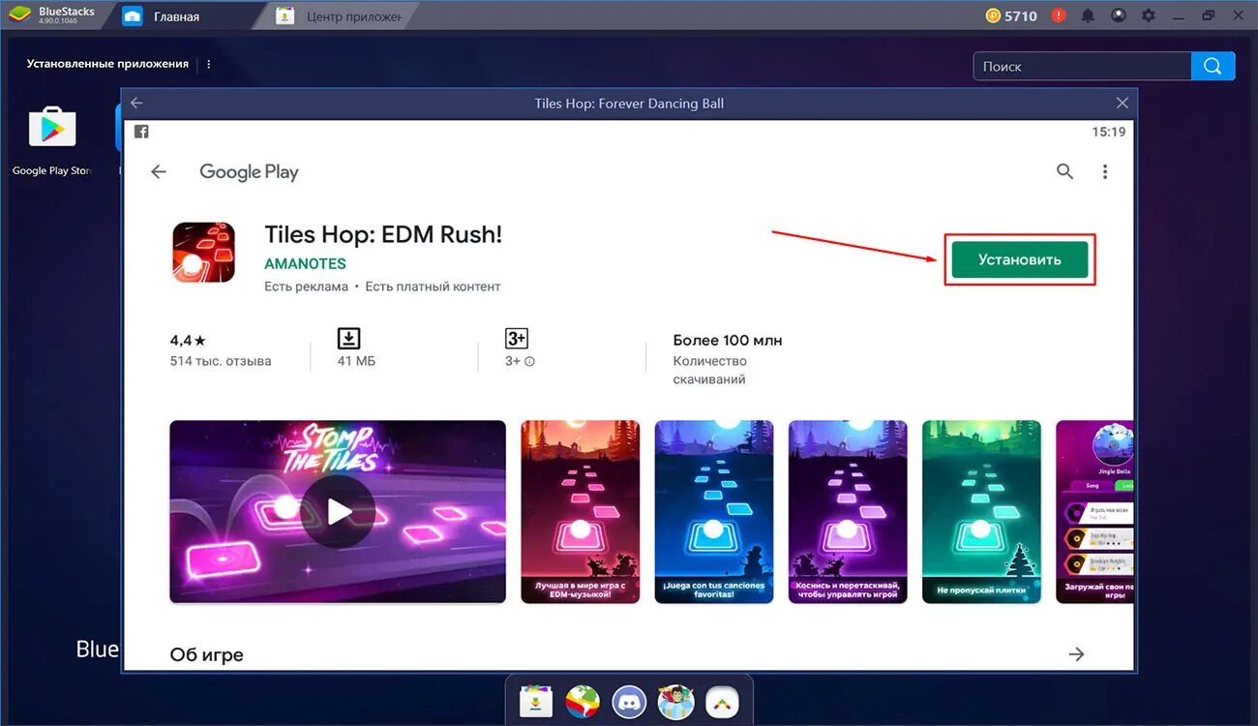1258x726 pixels.
Task: Open the purple tiles screenshot thumbnail
Action: pyautogui.click(x=848, y=511)
